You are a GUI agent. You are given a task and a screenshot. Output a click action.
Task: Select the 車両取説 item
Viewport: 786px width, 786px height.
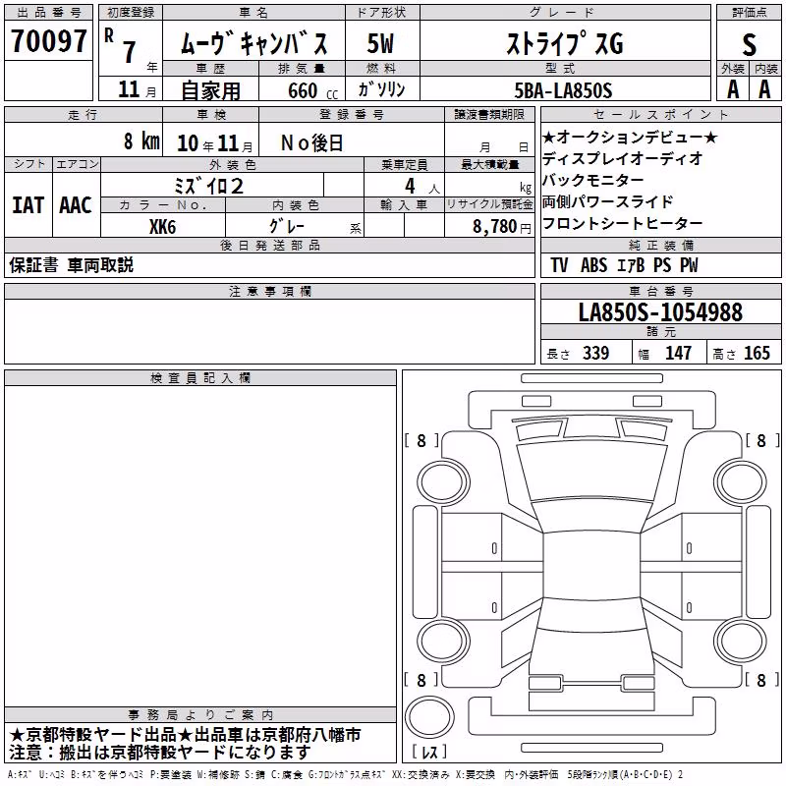(x=100, y=265)
